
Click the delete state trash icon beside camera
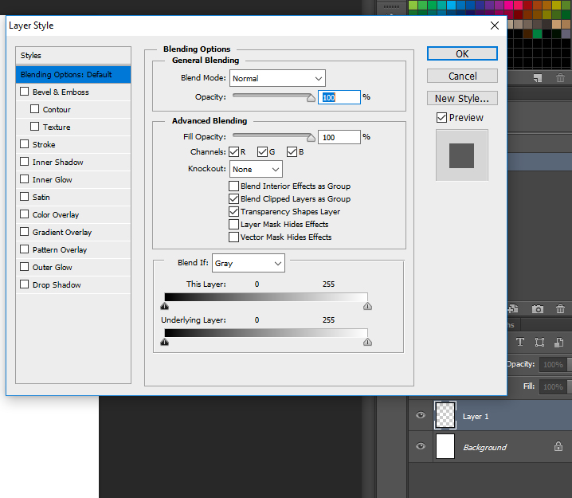click(x=560, y=309)
